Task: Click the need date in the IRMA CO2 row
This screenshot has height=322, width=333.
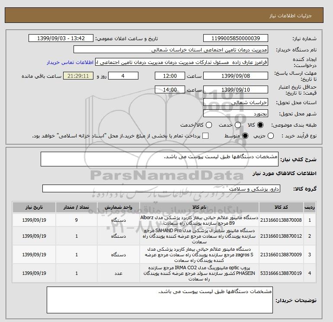Action: pyautogui.click(x=34, y=273)
